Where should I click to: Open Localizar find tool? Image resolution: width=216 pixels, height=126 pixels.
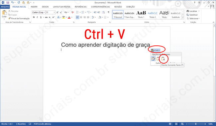193,11
